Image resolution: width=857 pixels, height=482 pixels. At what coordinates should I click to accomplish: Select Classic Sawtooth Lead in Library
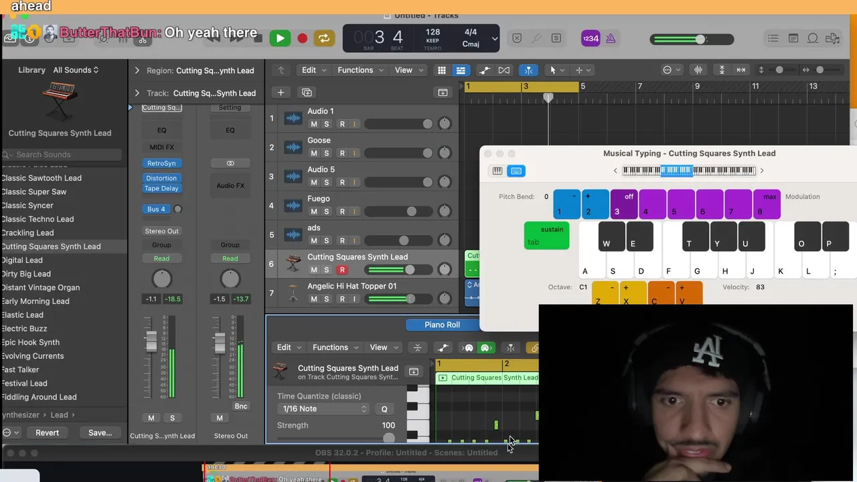pyautogui.click(x=42, y=178)
